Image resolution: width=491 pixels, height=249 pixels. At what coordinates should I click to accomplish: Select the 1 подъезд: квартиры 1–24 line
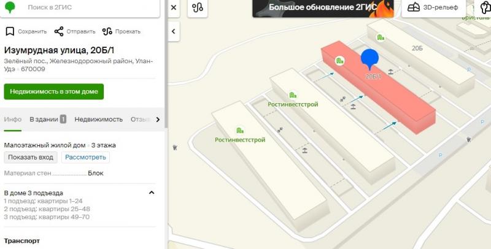[x=43, y=201]
